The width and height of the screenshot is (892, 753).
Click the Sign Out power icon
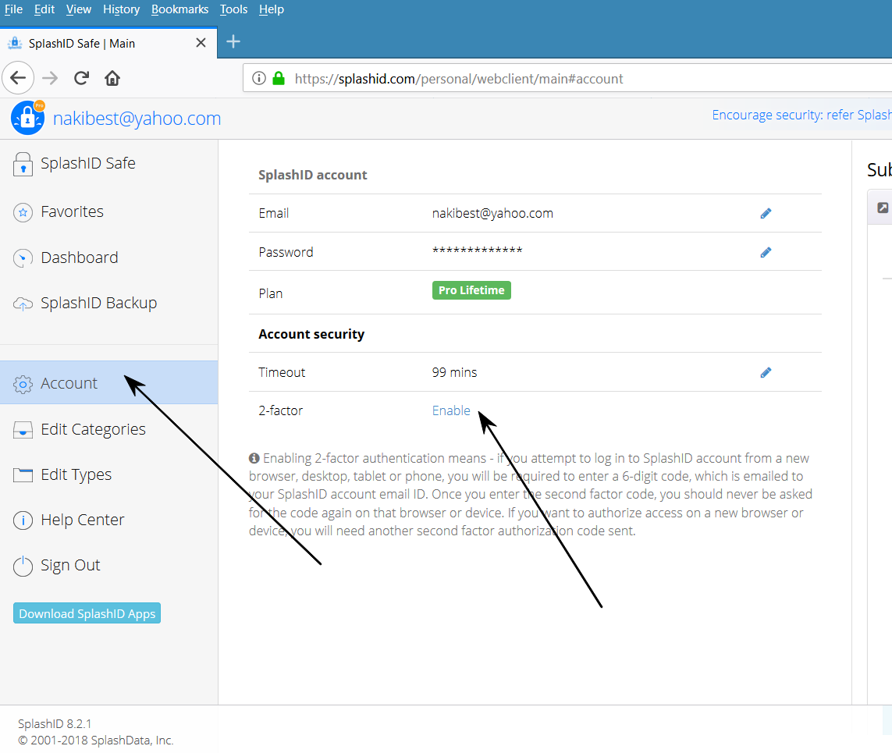(x=23, y=566)
